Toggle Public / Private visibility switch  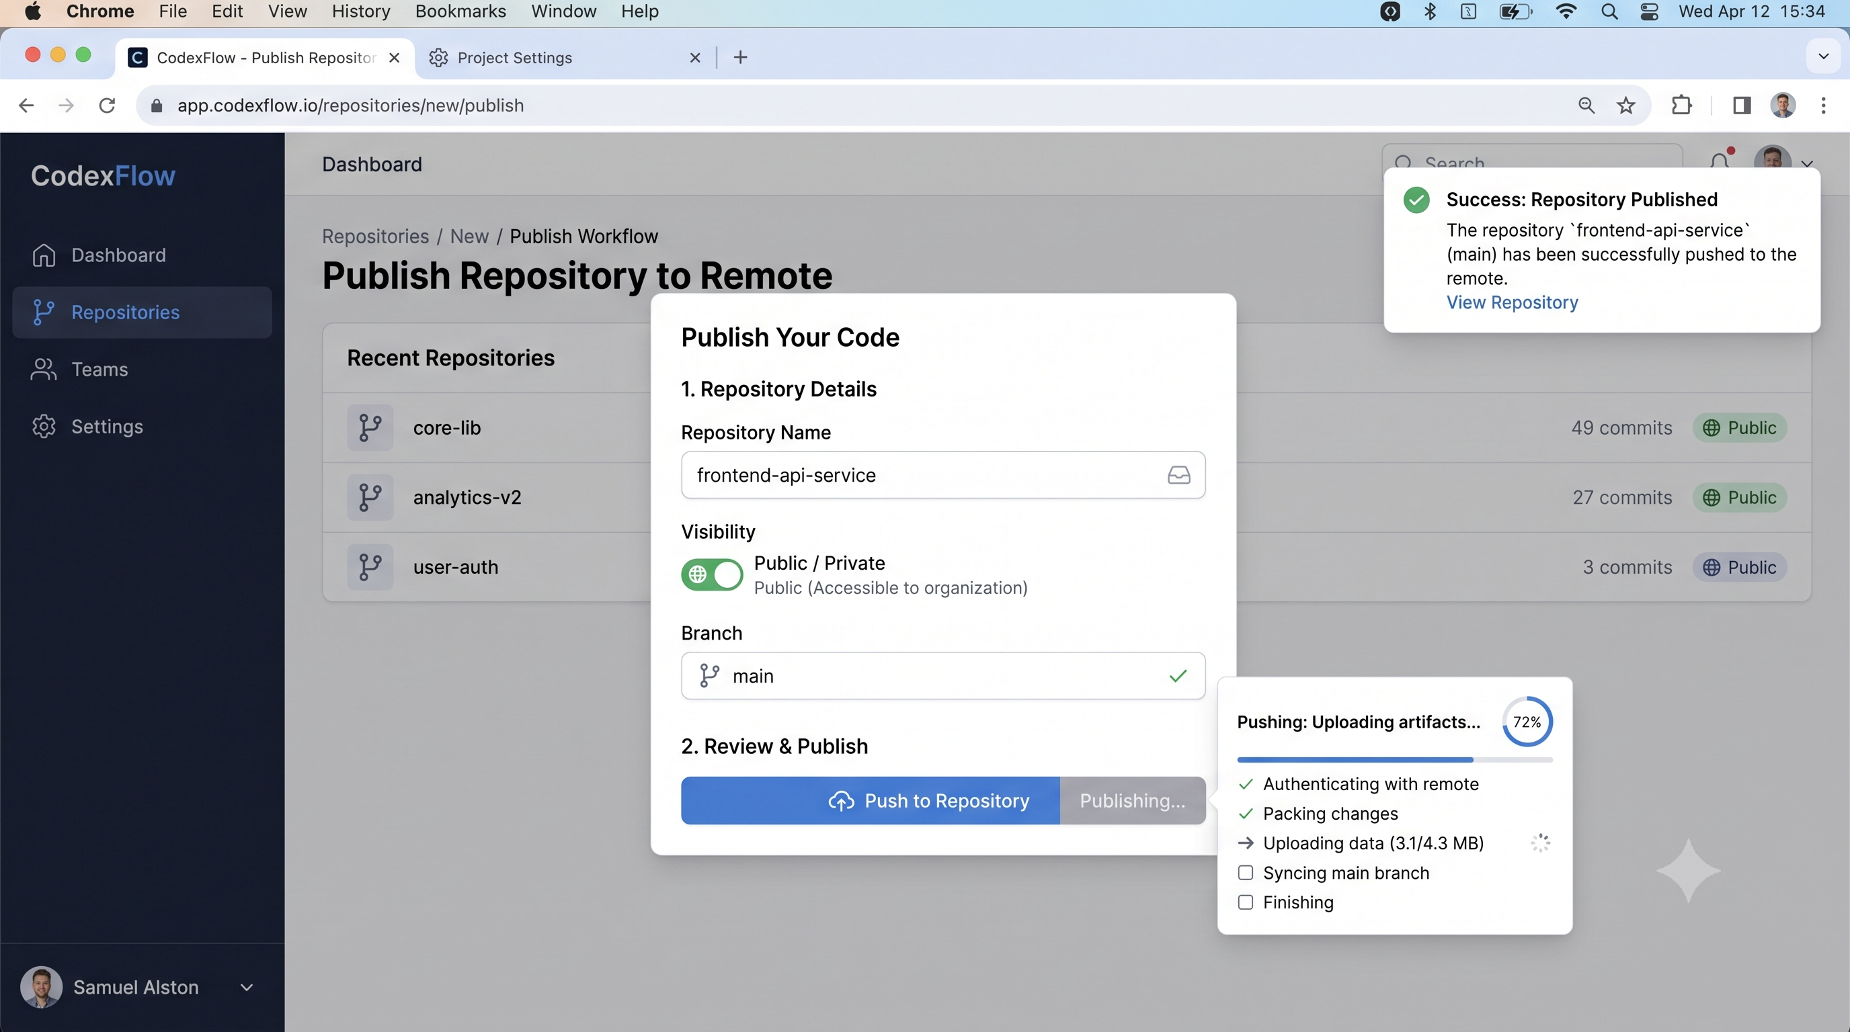712,574
